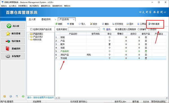This screenshot has height=103, width=169.
Task: Click the horizontal scrollbar thumb below the table
Action: pos(59,98)
